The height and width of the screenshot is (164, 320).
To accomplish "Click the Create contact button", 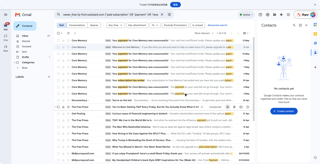I will coord(284,111).
